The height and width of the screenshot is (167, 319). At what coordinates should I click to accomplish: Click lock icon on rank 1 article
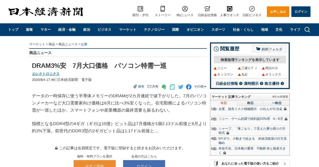pyautogui.click(x=285, y=109)
